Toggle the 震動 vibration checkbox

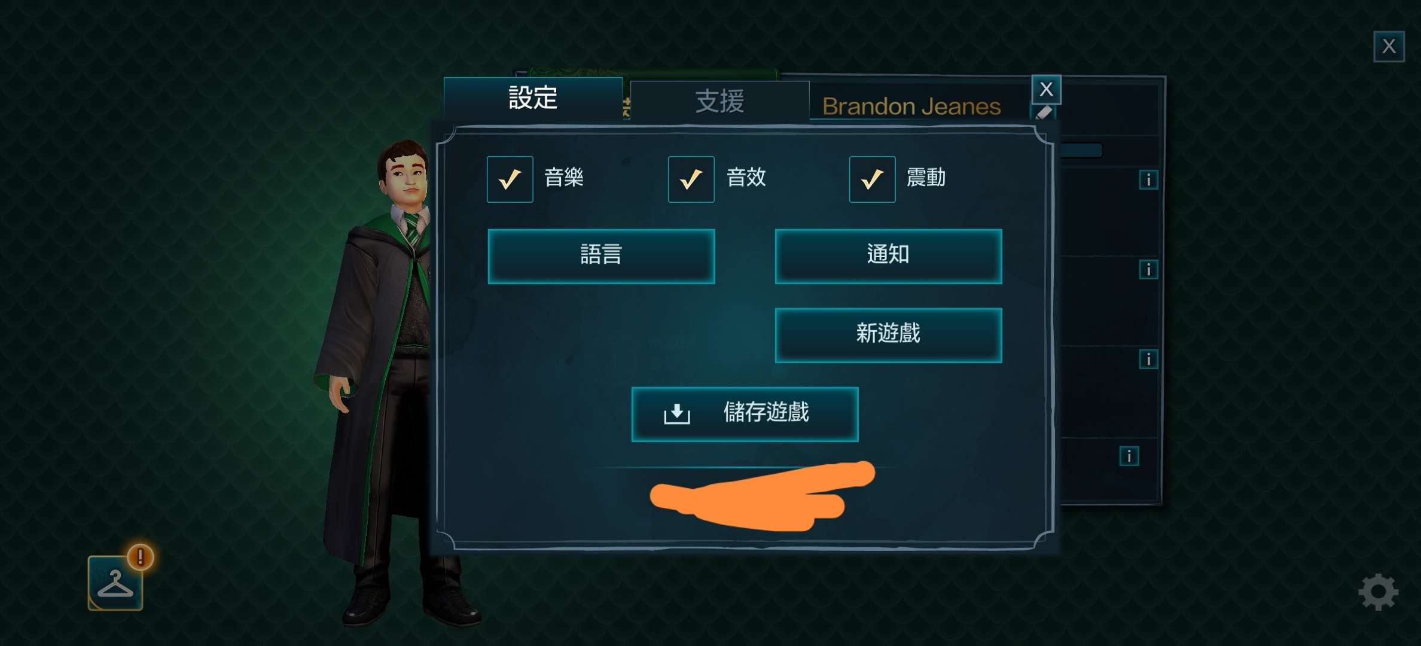[873, 179]
